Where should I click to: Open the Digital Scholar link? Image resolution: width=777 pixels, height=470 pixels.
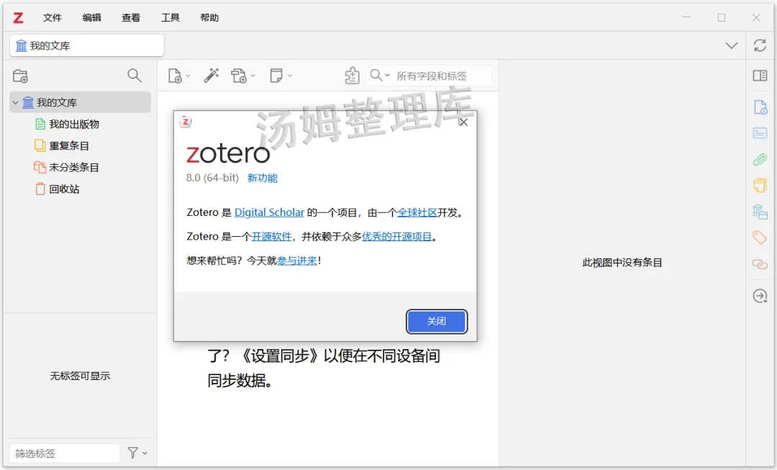(x=269, y=212)
